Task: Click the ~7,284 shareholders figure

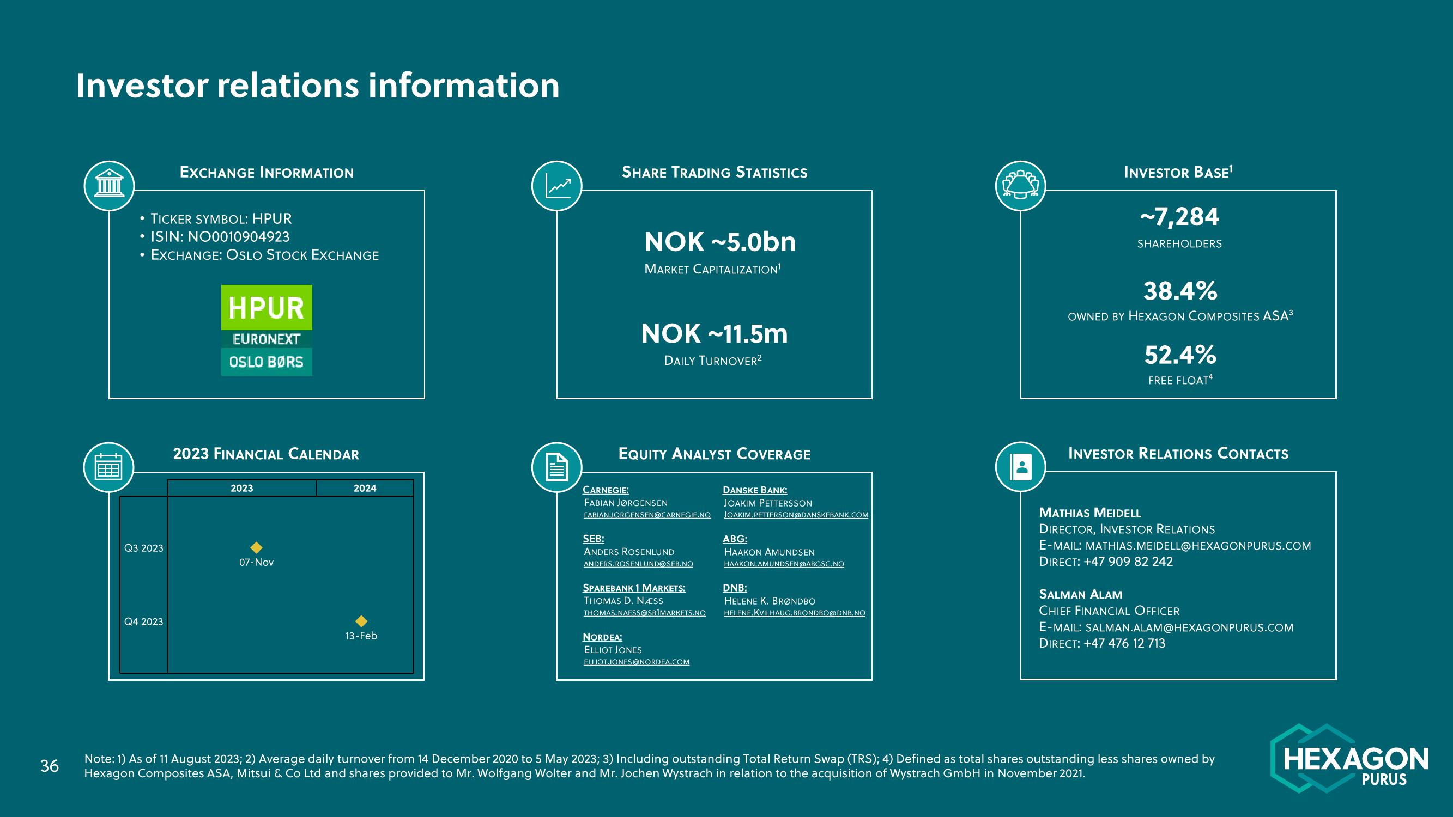Action: (x=1179, y=217)
